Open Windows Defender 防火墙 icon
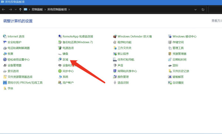 pyautogui.click(x=115, y=36)
